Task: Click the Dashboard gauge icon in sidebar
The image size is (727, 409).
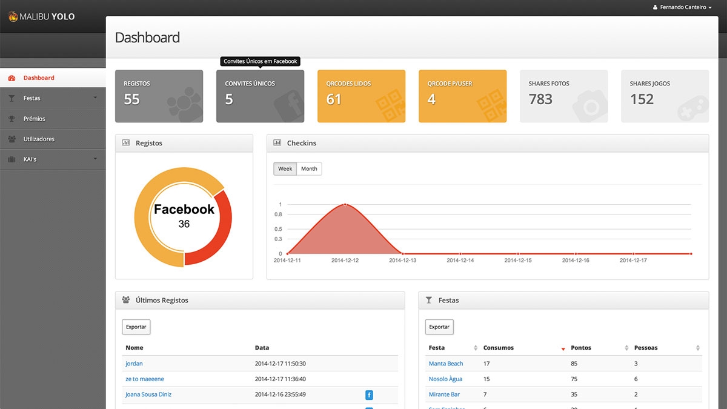Action: point(12,78)
